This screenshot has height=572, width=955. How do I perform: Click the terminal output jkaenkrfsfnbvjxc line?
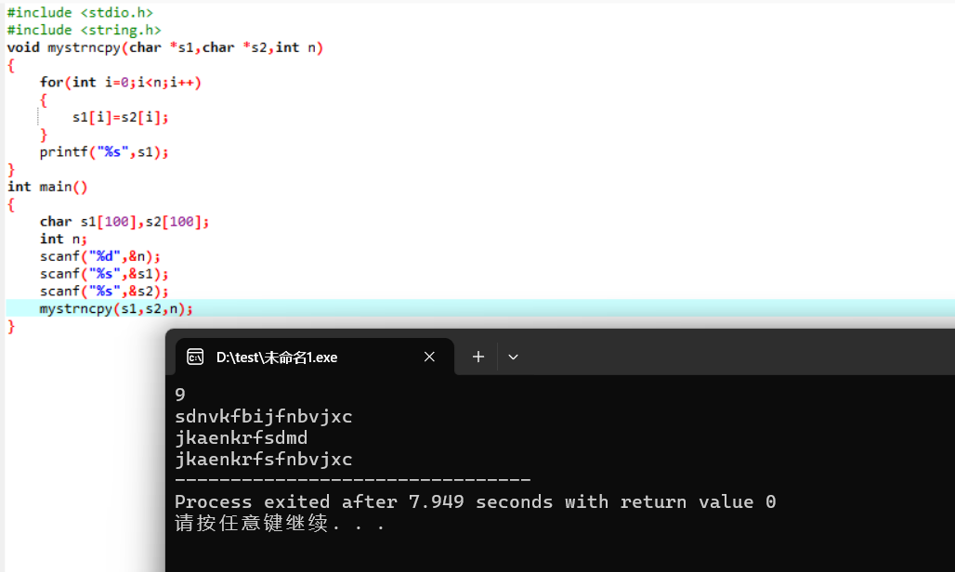coord(264,460)
